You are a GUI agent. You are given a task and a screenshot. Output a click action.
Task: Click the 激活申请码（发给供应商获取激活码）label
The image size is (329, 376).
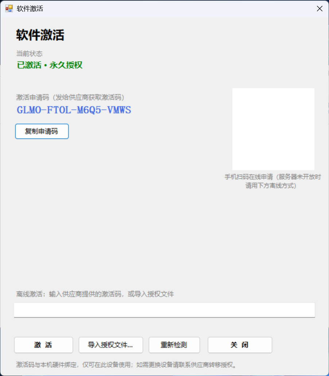70,97
